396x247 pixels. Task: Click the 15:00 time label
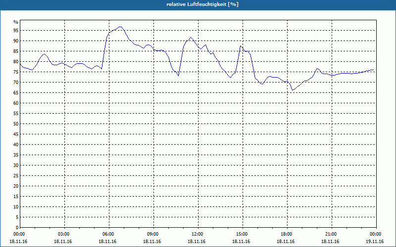pos(242,234)
